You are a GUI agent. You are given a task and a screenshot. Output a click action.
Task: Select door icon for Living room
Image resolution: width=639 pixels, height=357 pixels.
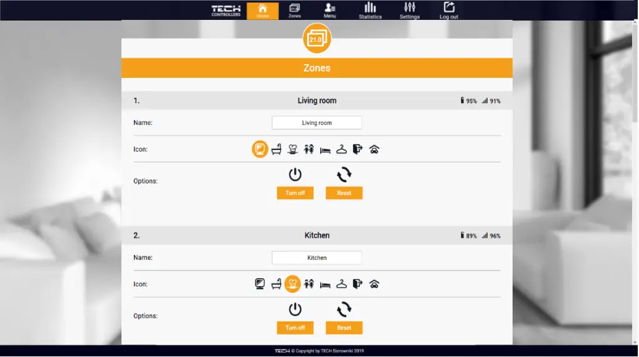pos(357,149)
